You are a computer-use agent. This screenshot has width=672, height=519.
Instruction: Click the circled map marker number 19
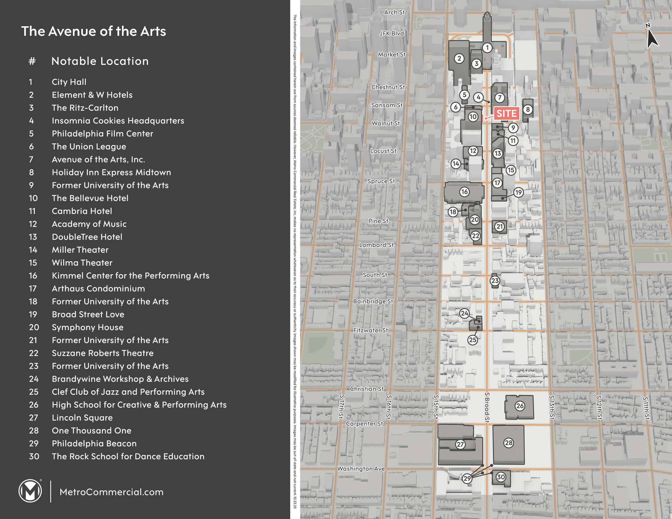tap(519, 193)
